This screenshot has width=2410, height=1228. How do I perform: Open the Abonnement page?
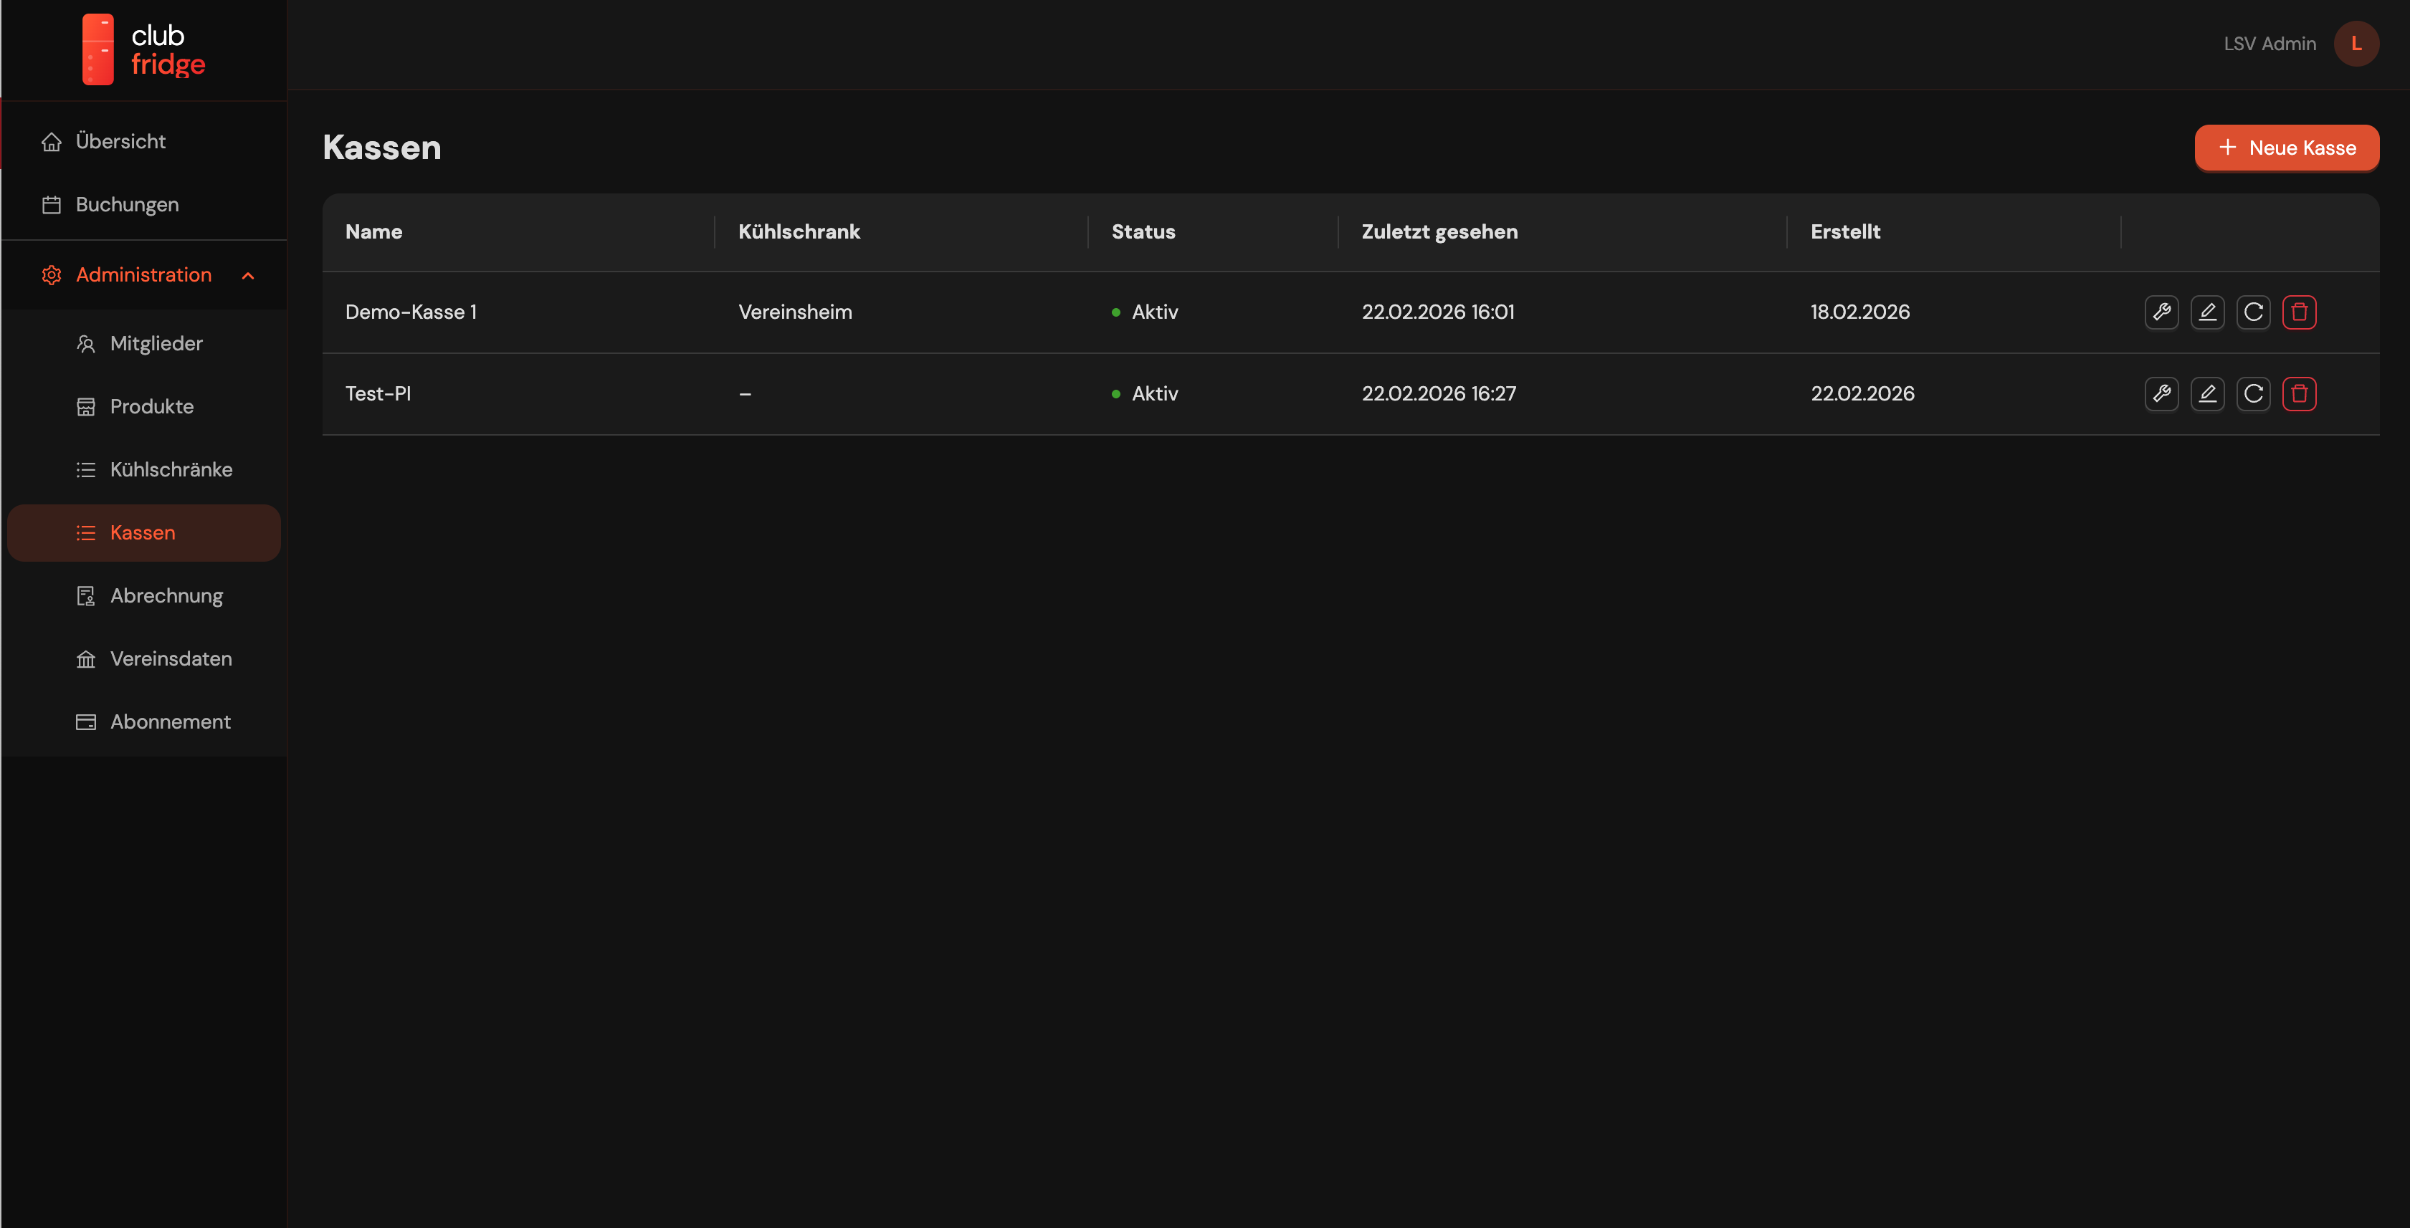tap(169, 722)
